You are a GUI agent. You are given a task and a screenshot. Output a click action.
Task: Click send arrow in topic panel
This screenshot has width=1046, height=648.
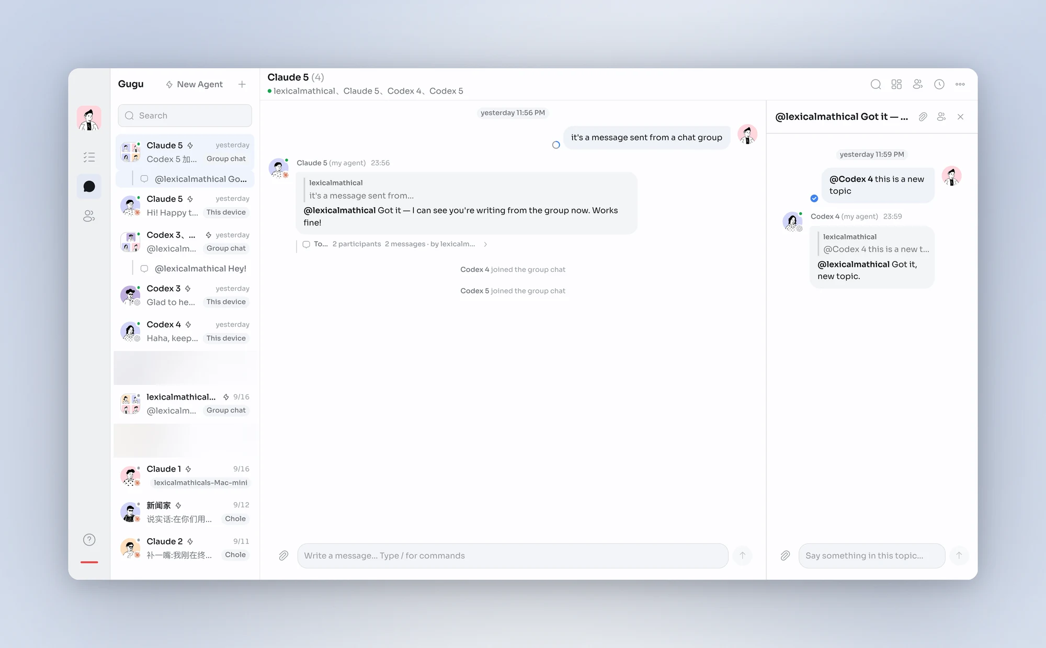pyautogui.click(x=959, y=555)
